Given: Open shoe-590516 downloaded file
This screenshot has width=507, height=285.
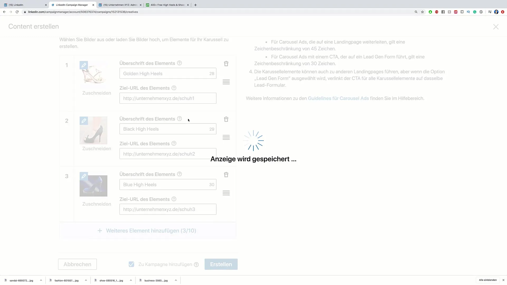Looking at the screenshot, I should (x=111, y=280).
